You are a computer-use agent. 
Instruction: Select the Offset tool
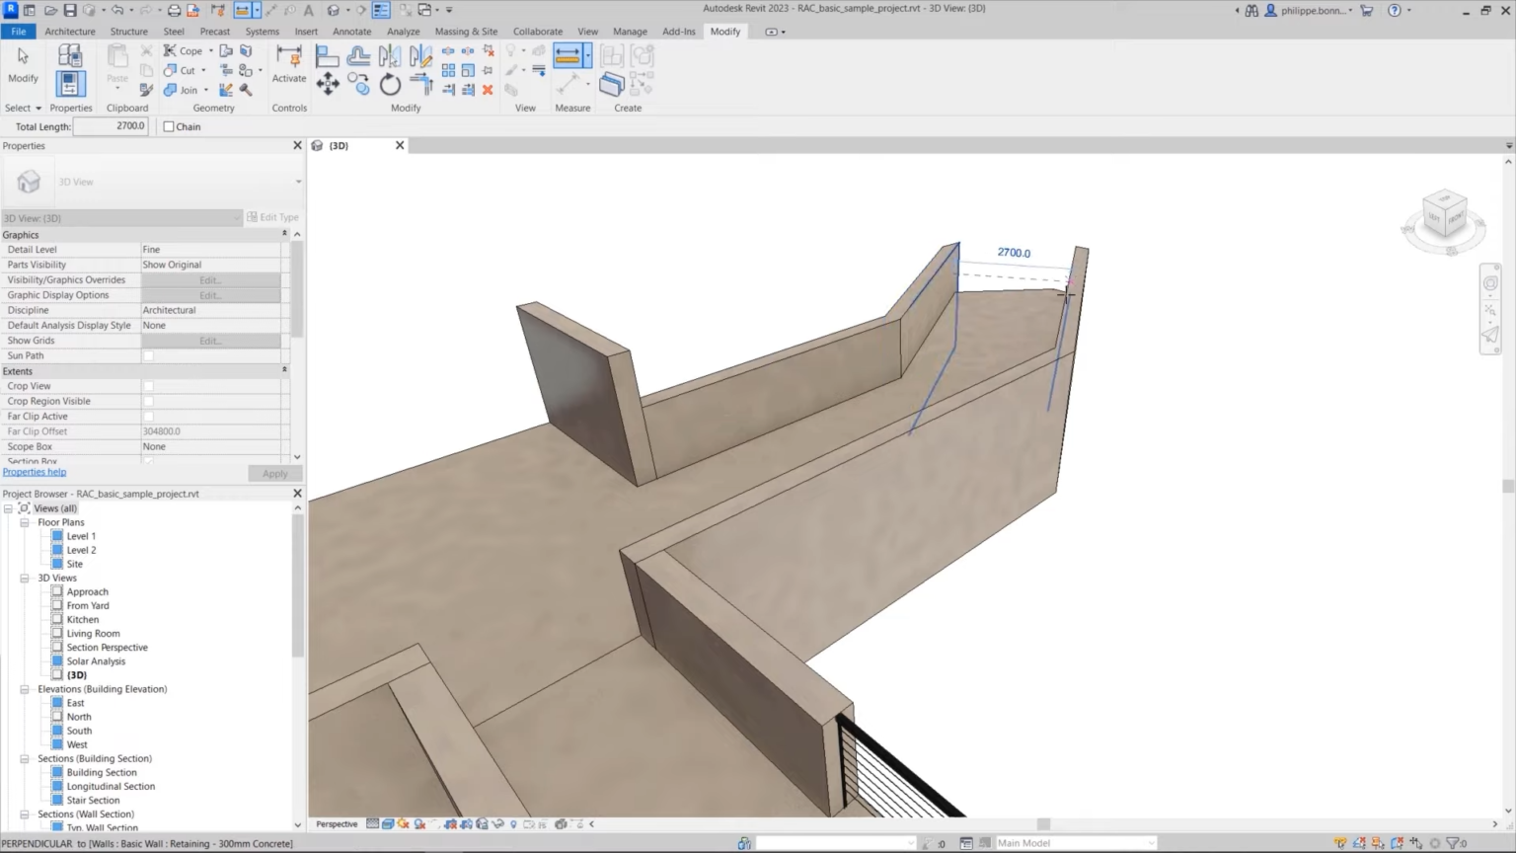pyautogui.click(x=358, y=56)
